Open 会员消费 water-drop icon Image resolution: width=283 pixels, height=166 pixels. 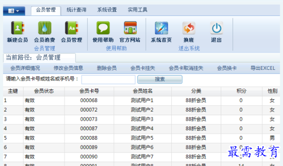point(45,28)
